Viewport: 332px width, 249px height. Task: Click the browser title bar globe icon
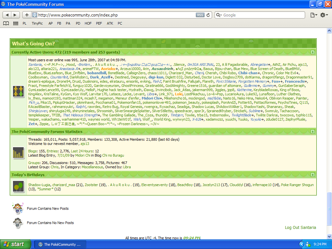click(x=3, y=4)
